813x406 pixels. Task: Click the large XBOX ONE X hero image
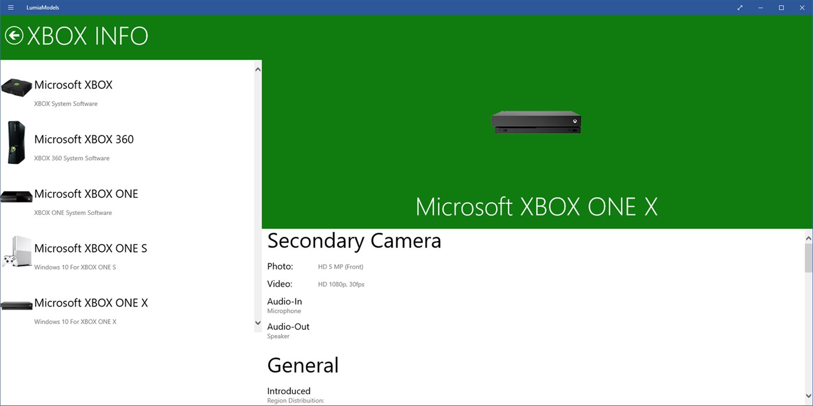536,122
